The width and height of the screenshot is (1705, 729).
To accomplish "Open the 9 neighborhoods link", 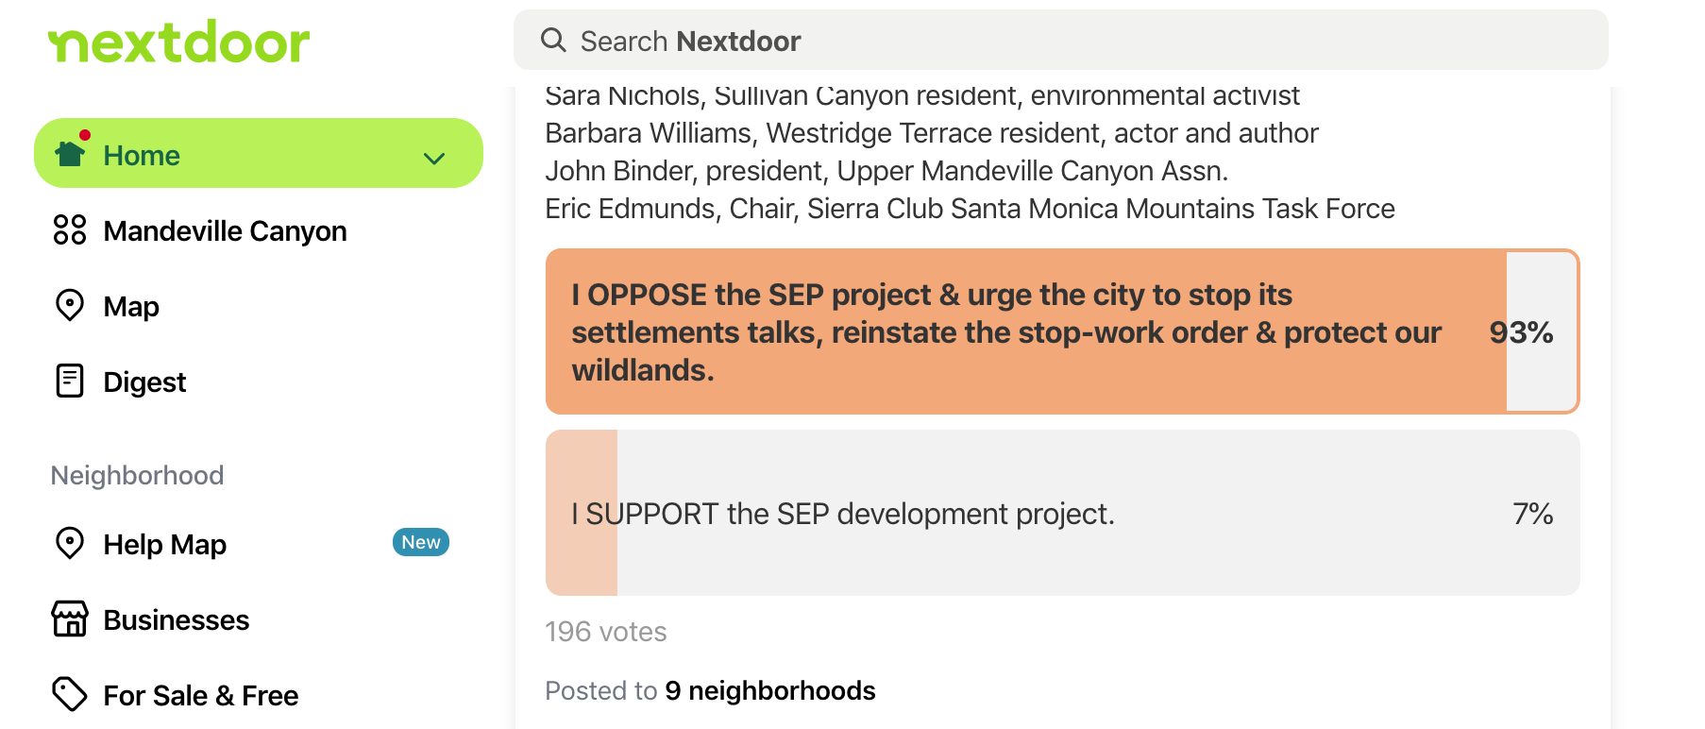I will pos(770,690).
